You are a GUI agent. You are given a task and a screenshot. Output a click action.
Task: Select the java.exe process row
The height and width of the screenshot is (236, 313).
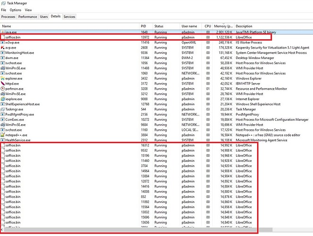156,32
